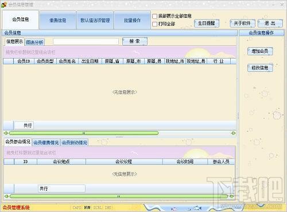Click the ID column header in meeting grid
287x212 pixels.
click(x=25, y=162)
